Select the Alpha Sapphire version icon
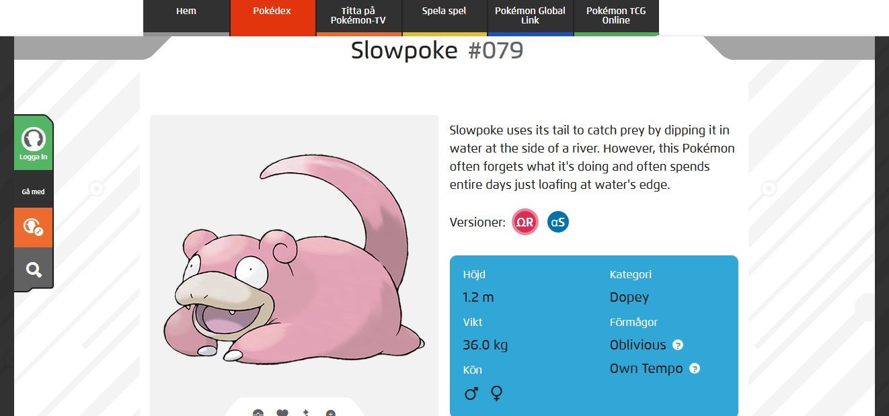889x416 pixels. click(557, 222)
